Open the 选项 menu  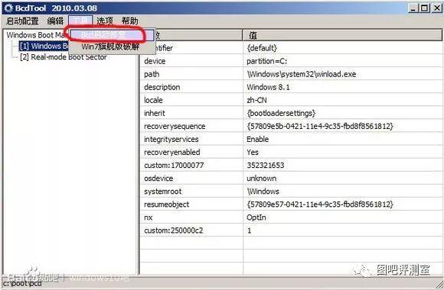105,21
